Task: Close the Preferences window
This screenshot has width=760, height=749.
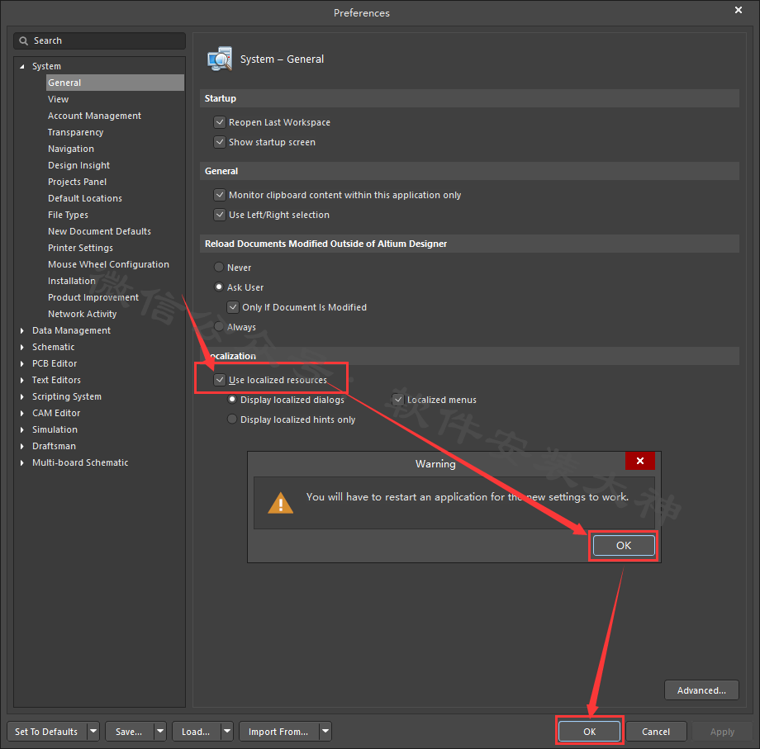Action: (x=739, y=10)
